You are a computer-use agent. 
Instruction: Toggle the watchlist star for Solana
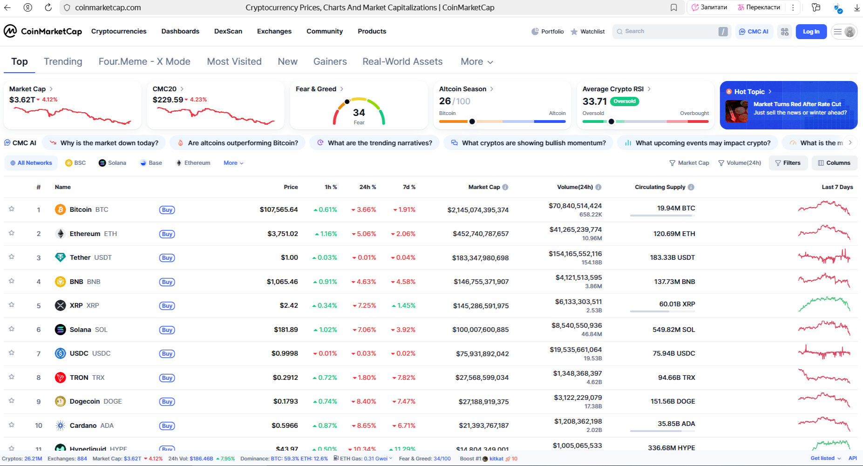[x=12, y=329]
